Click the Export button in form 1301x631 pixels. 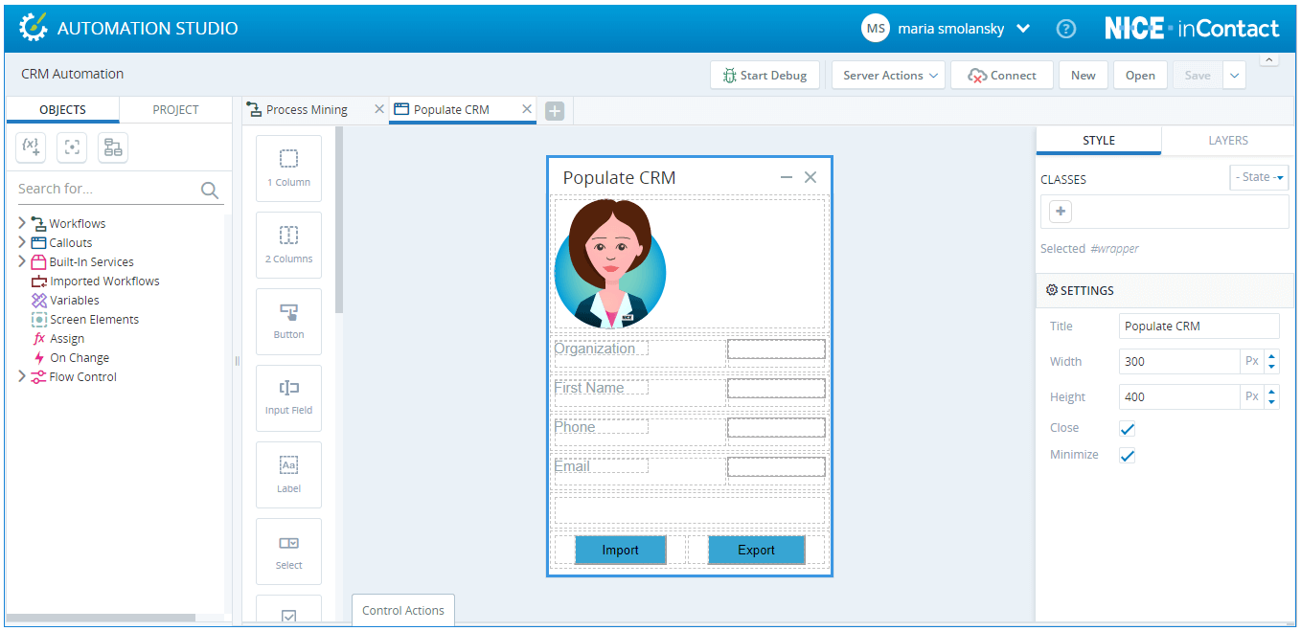(x=756, y=550)
